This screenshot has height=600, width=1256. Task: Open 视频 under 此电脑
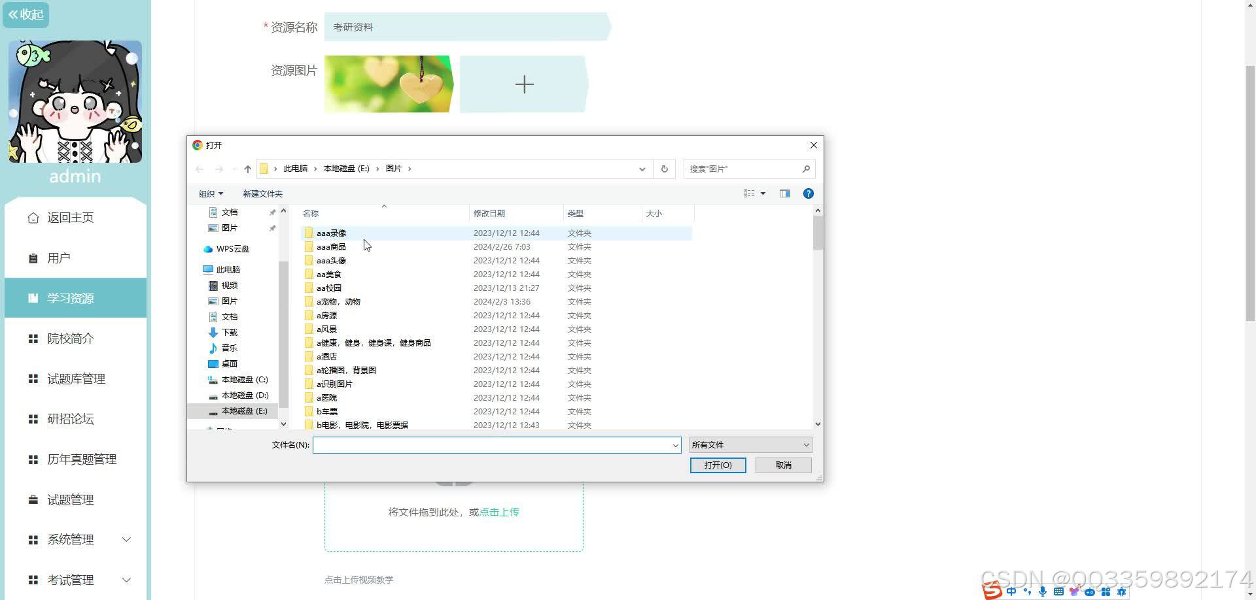[223, 286]
